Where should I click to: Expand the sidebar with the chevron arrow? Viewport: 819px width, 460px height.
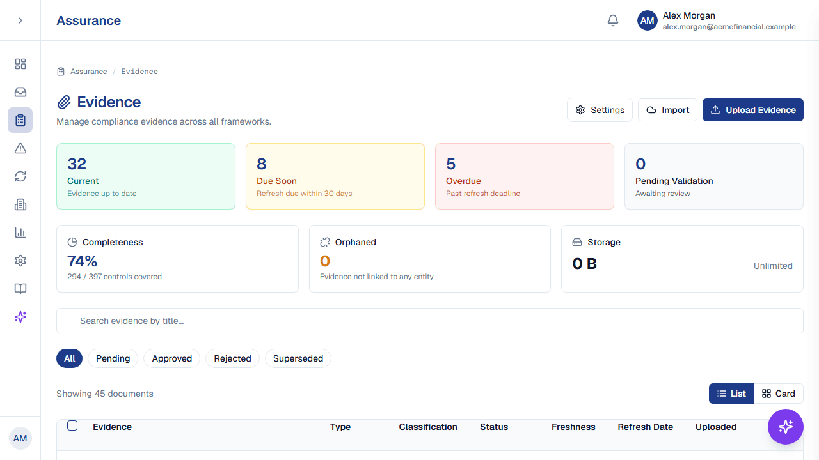pyautogui.click(x=20, y=20)
